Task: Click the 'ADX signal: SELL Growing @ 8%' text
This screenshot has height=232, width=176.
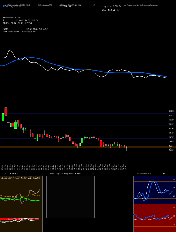Action: 19,32
